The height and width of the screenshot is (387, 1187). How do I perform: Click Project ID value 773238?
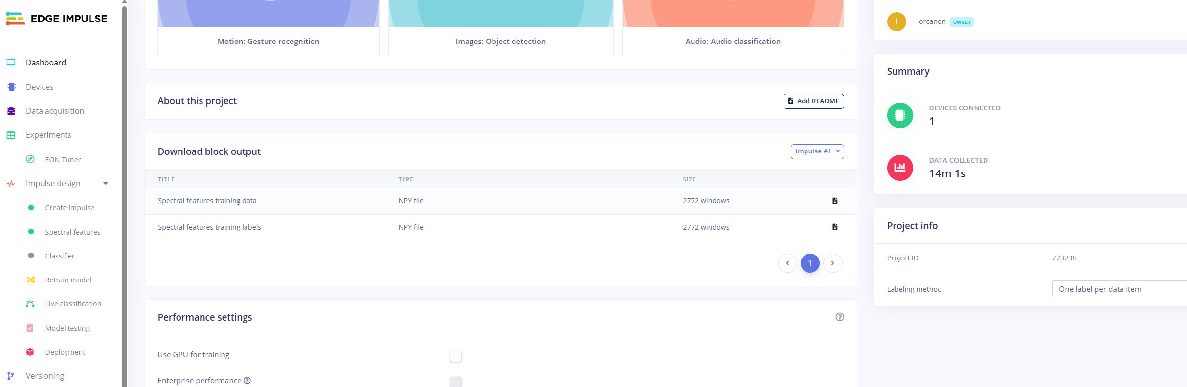(1064, 258)
